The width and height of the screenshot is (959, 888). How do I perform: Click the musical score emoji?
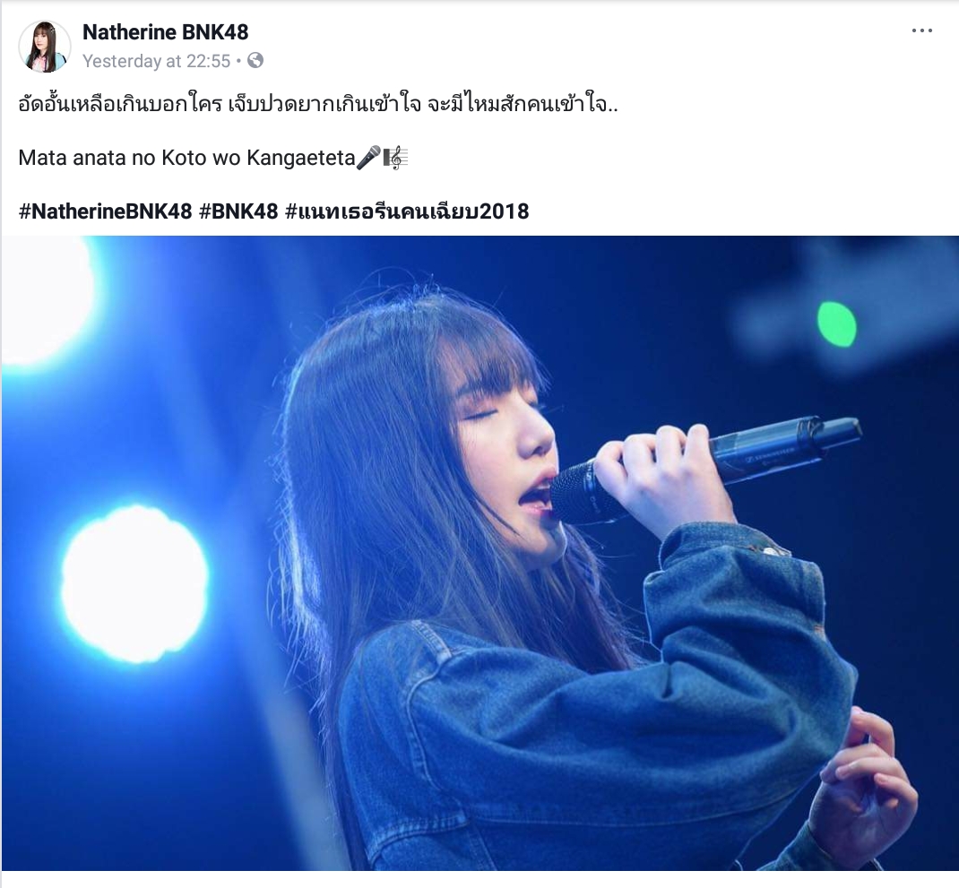tap(395, 157)
